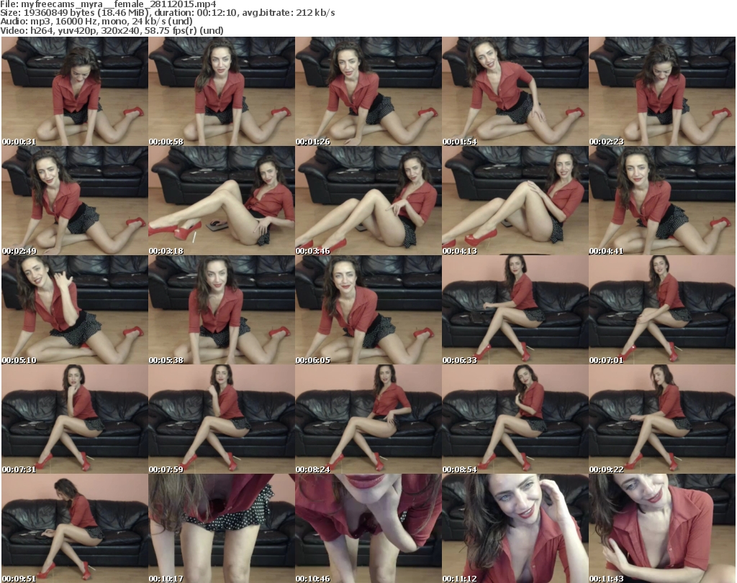Click the File name header line
Image resolution: width=737 pixels, height=583 pixels.
point(108,4)
